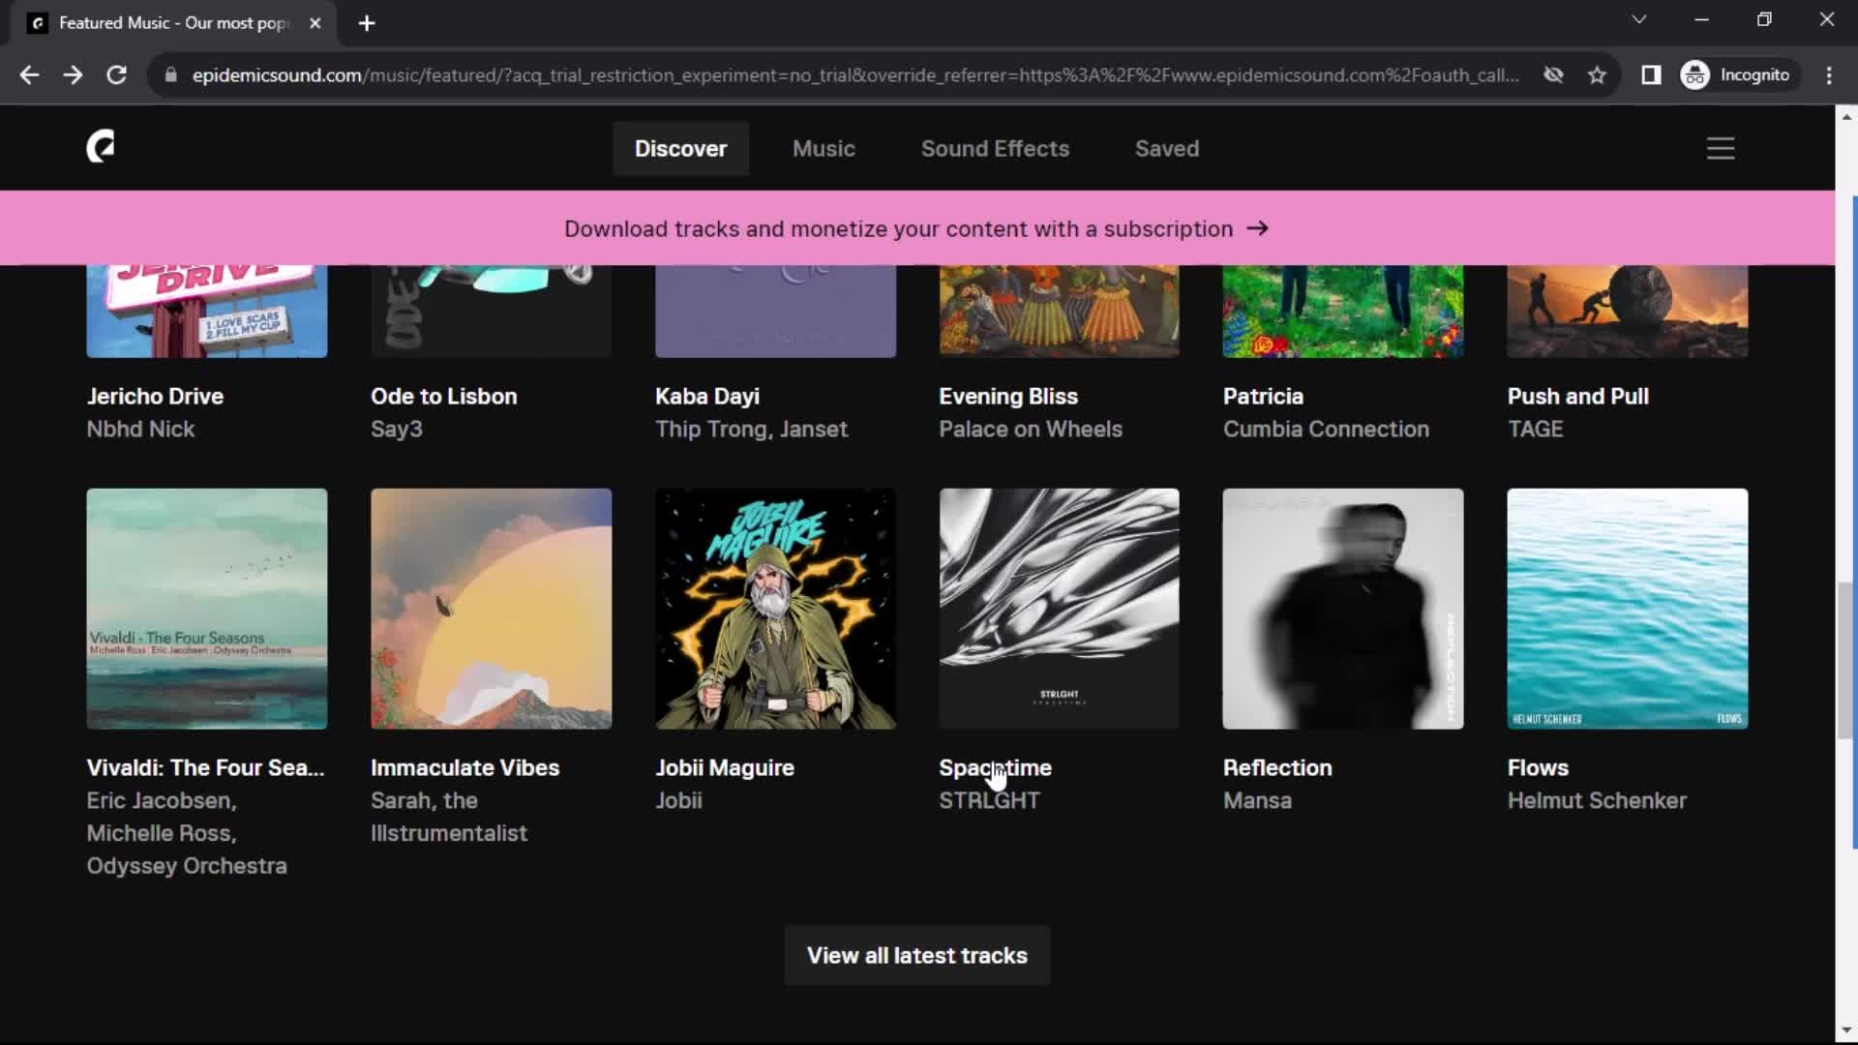Open the hamburger menu icon
Image resolution: width=1858 pixels, height=1045 pixels.
click(x=1720, y=148)
